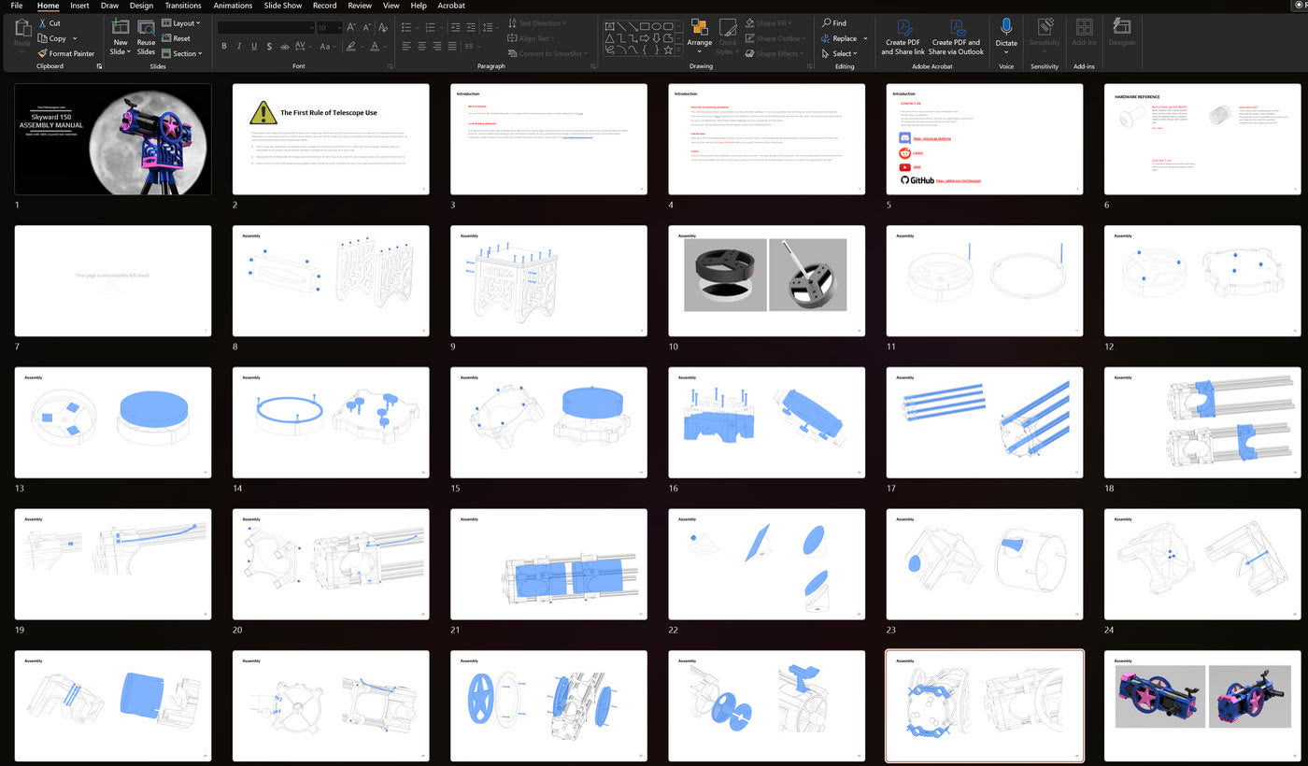Click the Decrease Font Size icon
This screenshot has height=766, width=1308.
pyautogui.click(x=366, y=28)
